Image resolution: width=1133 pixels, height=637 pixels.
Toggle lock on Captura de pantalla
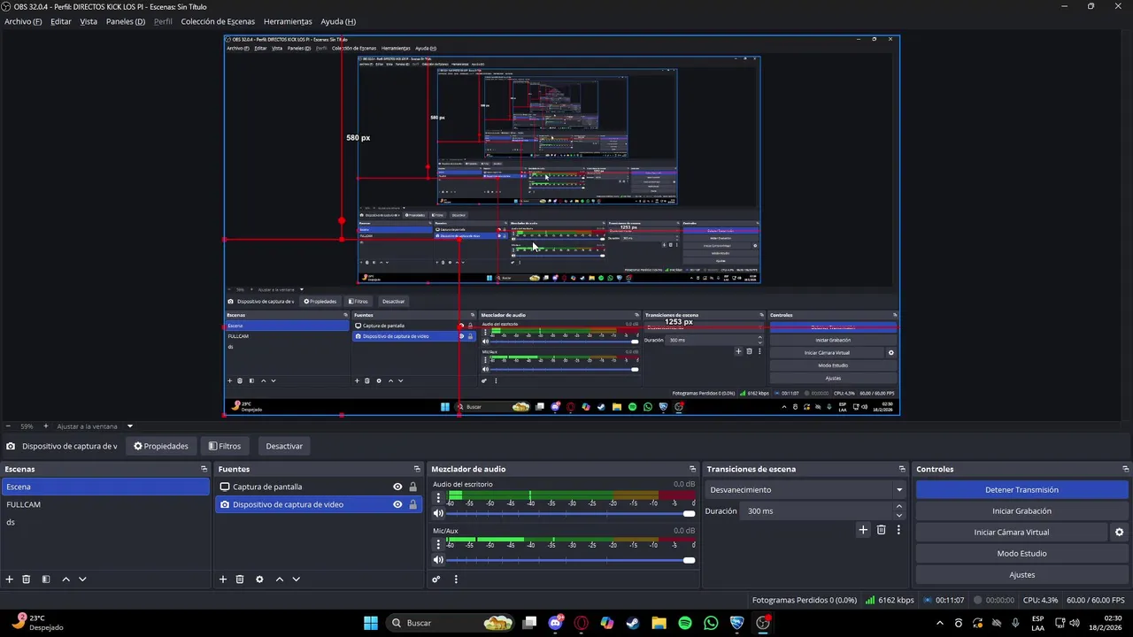coord(412,487)
